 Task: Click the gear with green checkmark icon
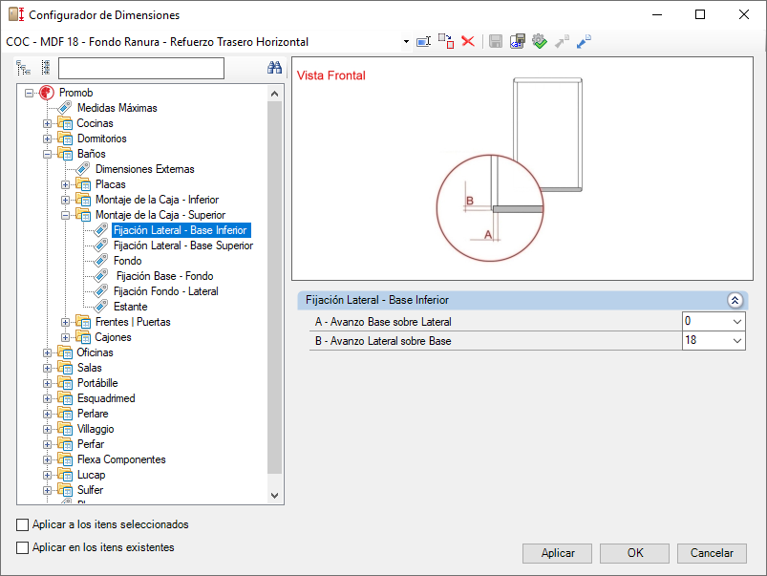[539, 42]
